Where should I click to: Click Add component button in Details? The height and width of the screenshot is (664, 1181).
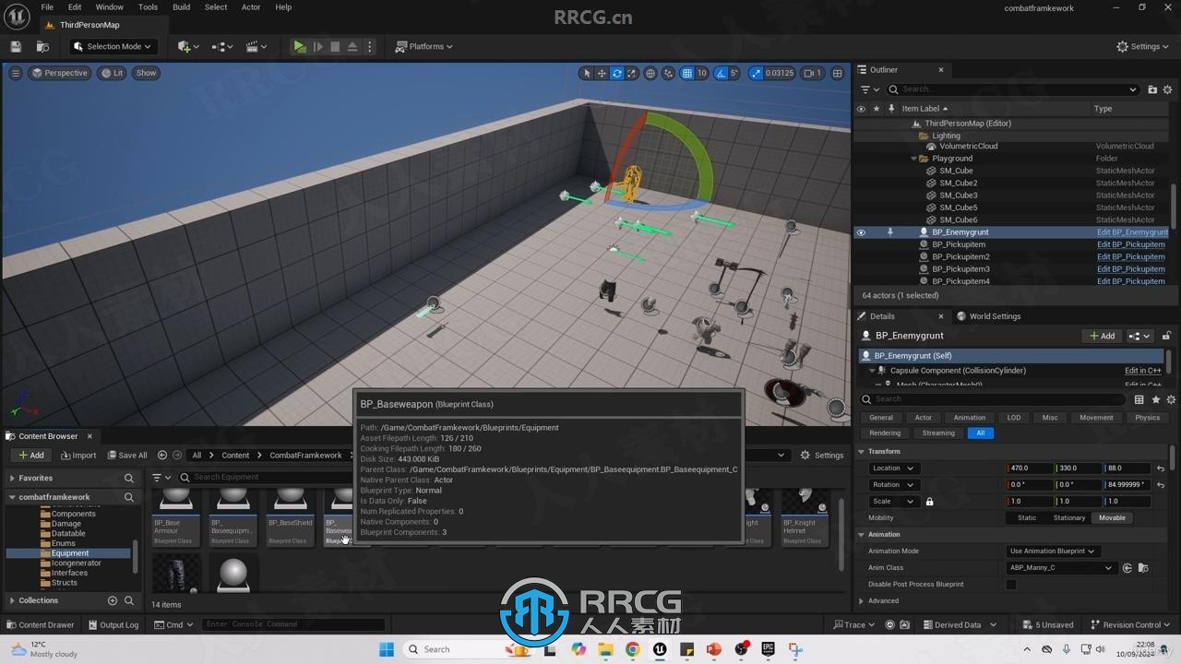click(1103, 336)
